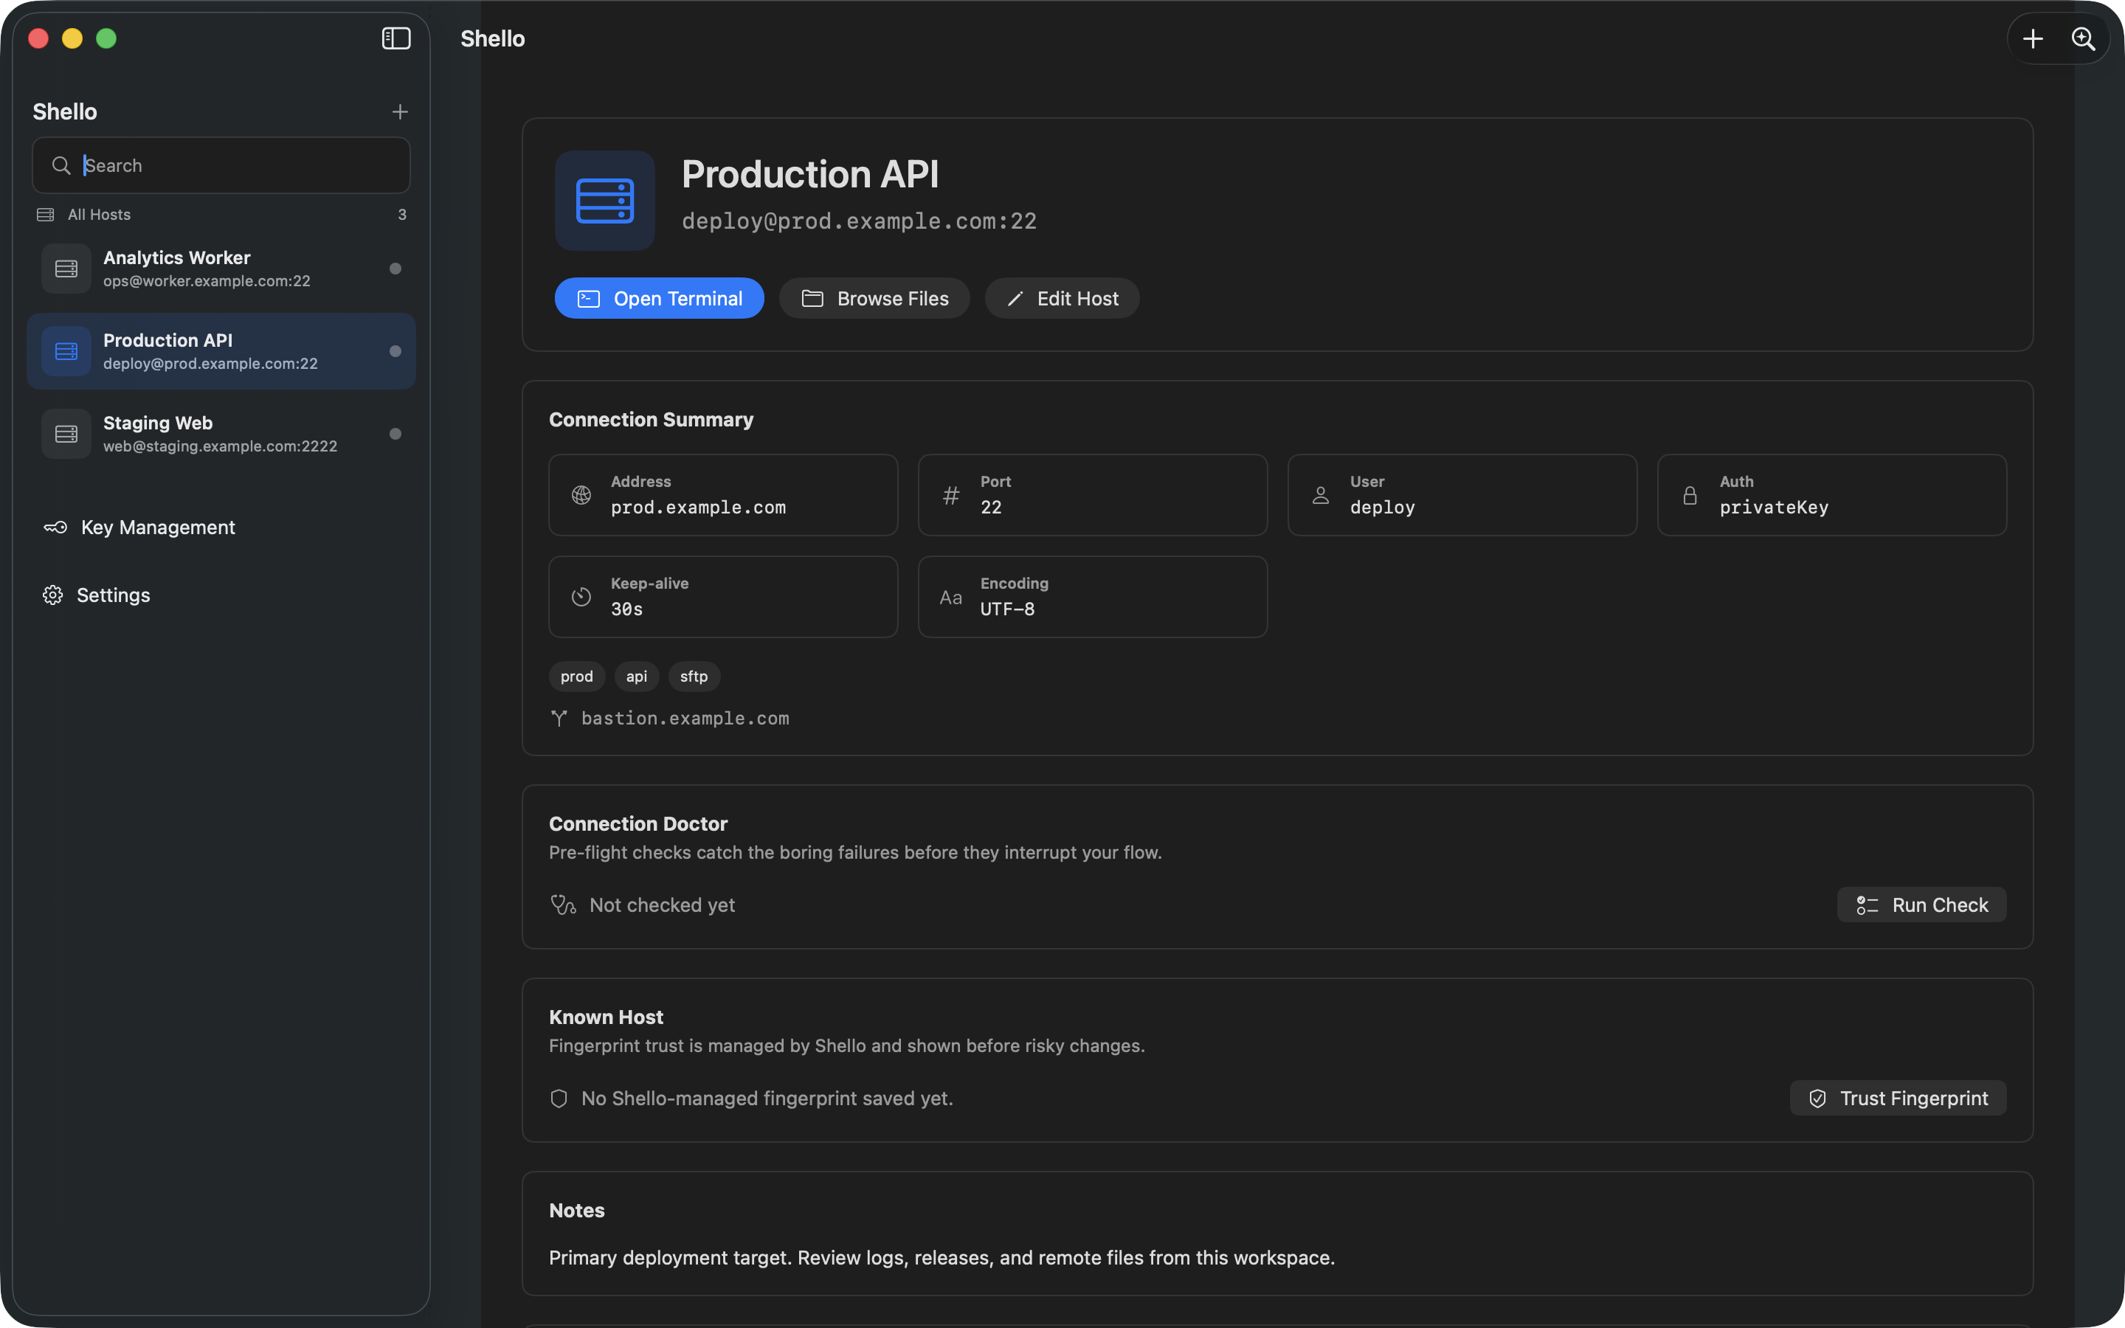
Task: Click the clock icon in the Keep-alive card
Action: coord(581,598)
